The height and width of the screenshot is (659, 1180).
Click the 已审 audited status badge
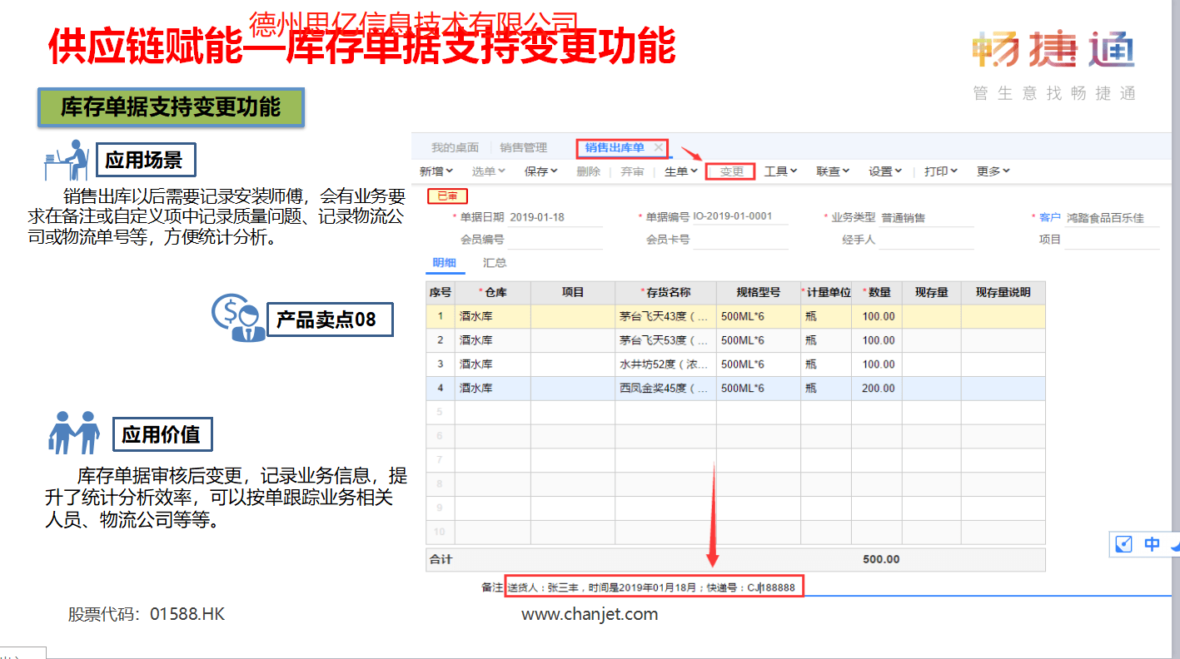point(446,196)
